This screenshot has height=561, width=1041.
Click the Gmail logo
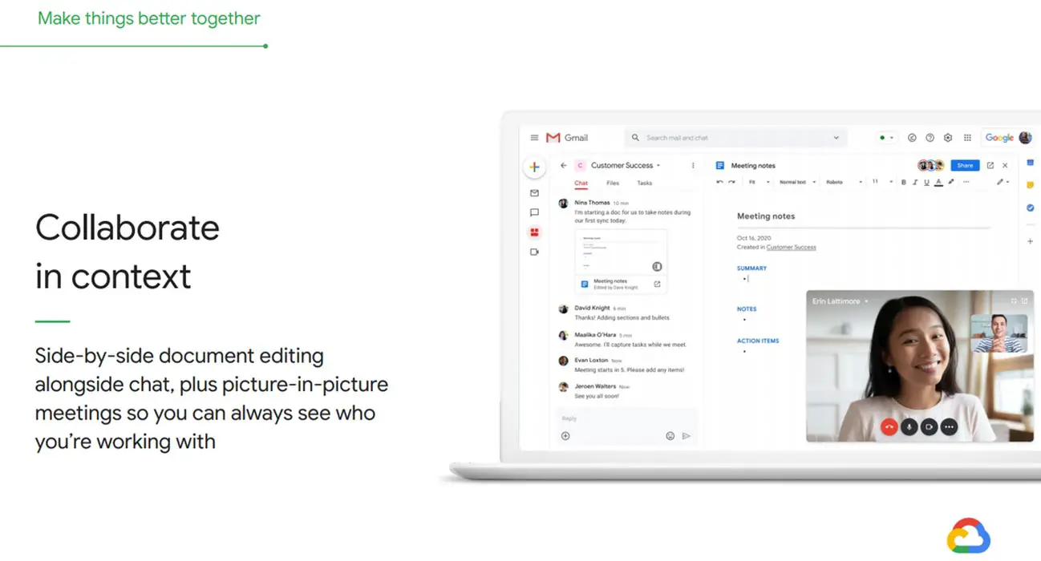(x=567, y=138)
